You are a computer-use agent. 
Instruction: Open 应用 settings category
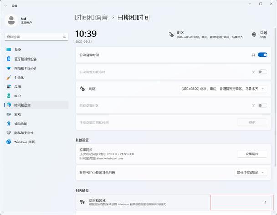coord(36,87)
